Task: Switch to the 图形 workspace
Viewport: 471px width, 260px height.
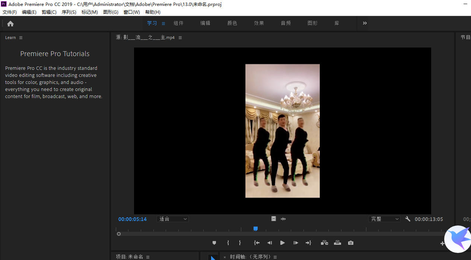Action: tap(313, 23)
